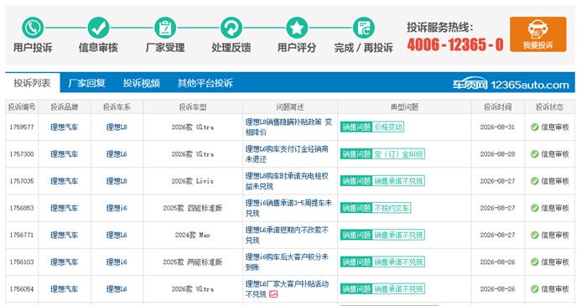The image size is (587, 306).
Task: Switch to the 厂家回复 tab
Action: [x=86, y=83]
